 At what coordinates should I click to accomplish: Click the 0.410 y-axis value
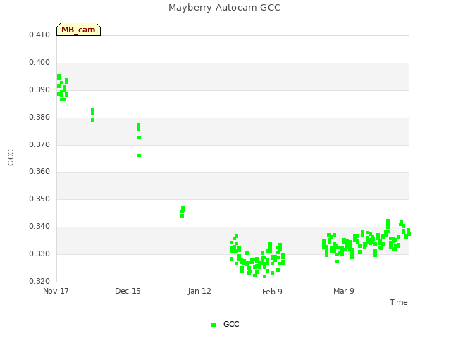(x=39, y=35)
